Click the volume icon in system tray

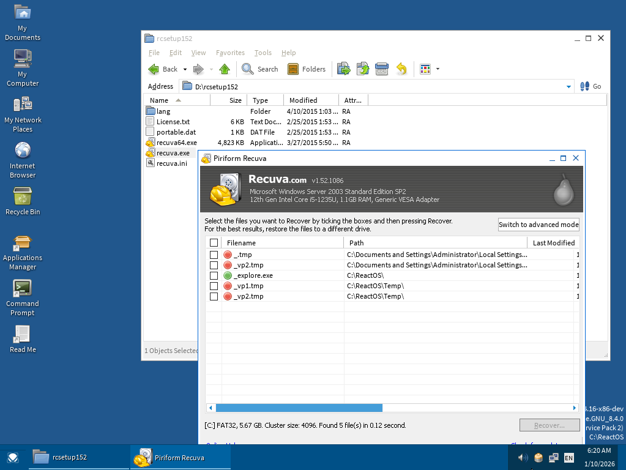[523, 457]
